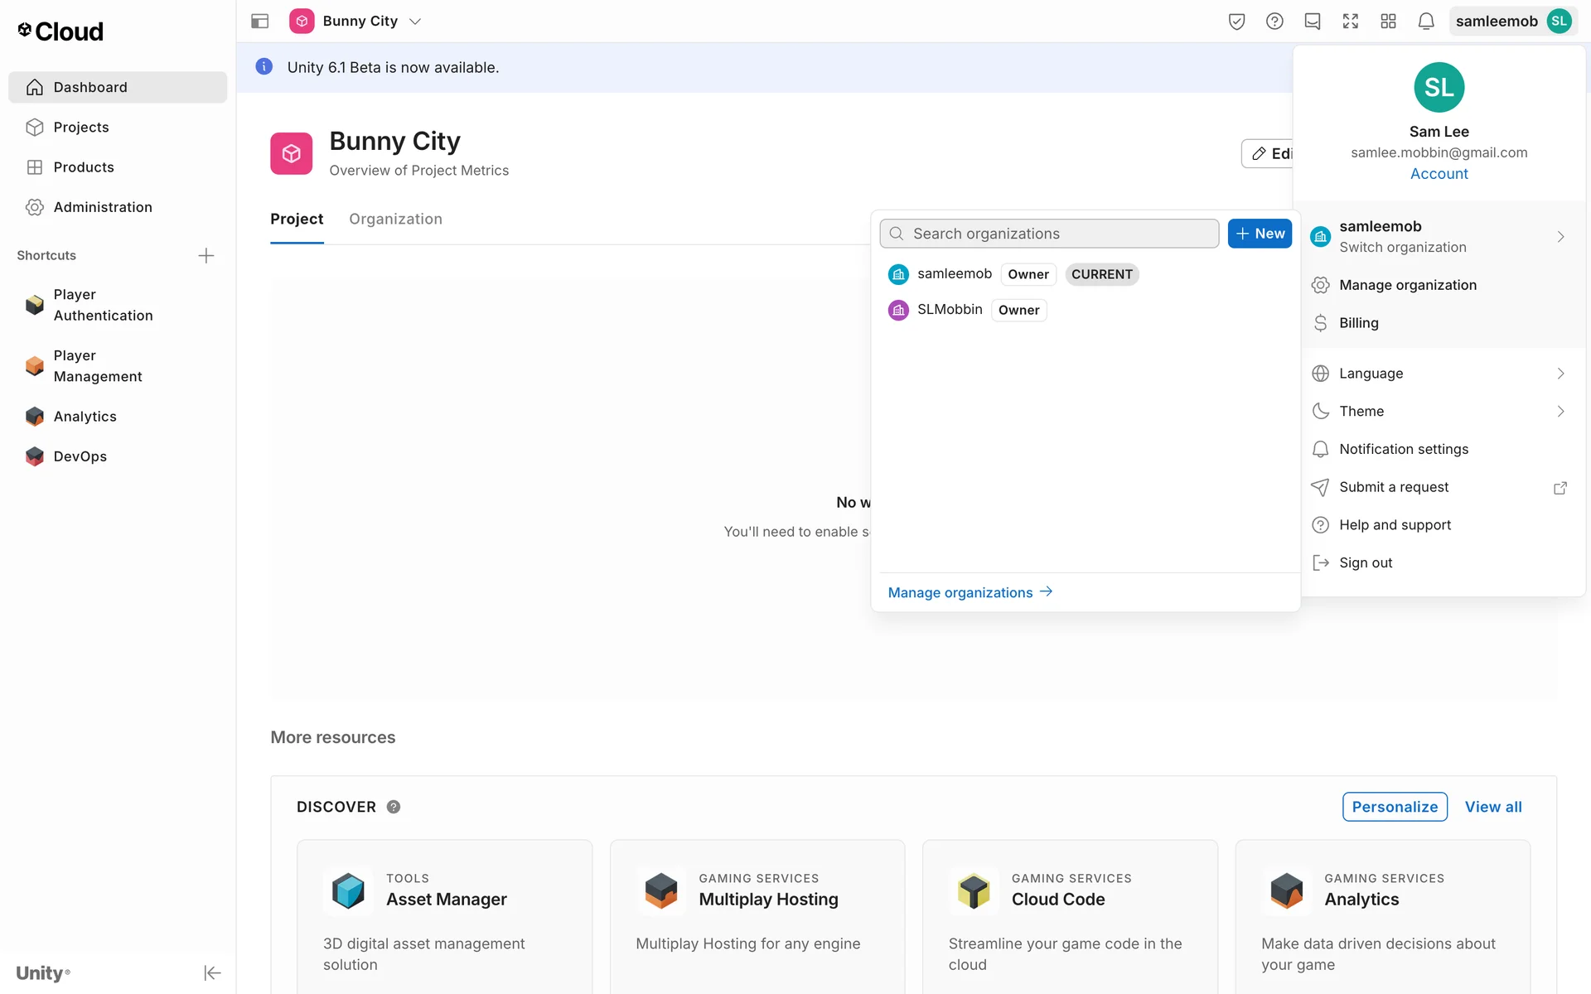Add a new shortcut with plus icon
The height and width of the screenshot is (994, 1591).
206,255
